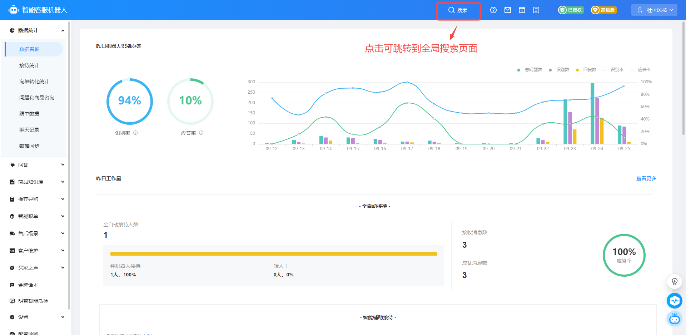Click the 94% recognition rate gauge

(130, 101)
